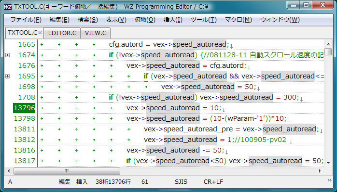Viewport: 337px width, 192px height.
Task: Open the マクロ(M) menu
Action: [238, 20]
